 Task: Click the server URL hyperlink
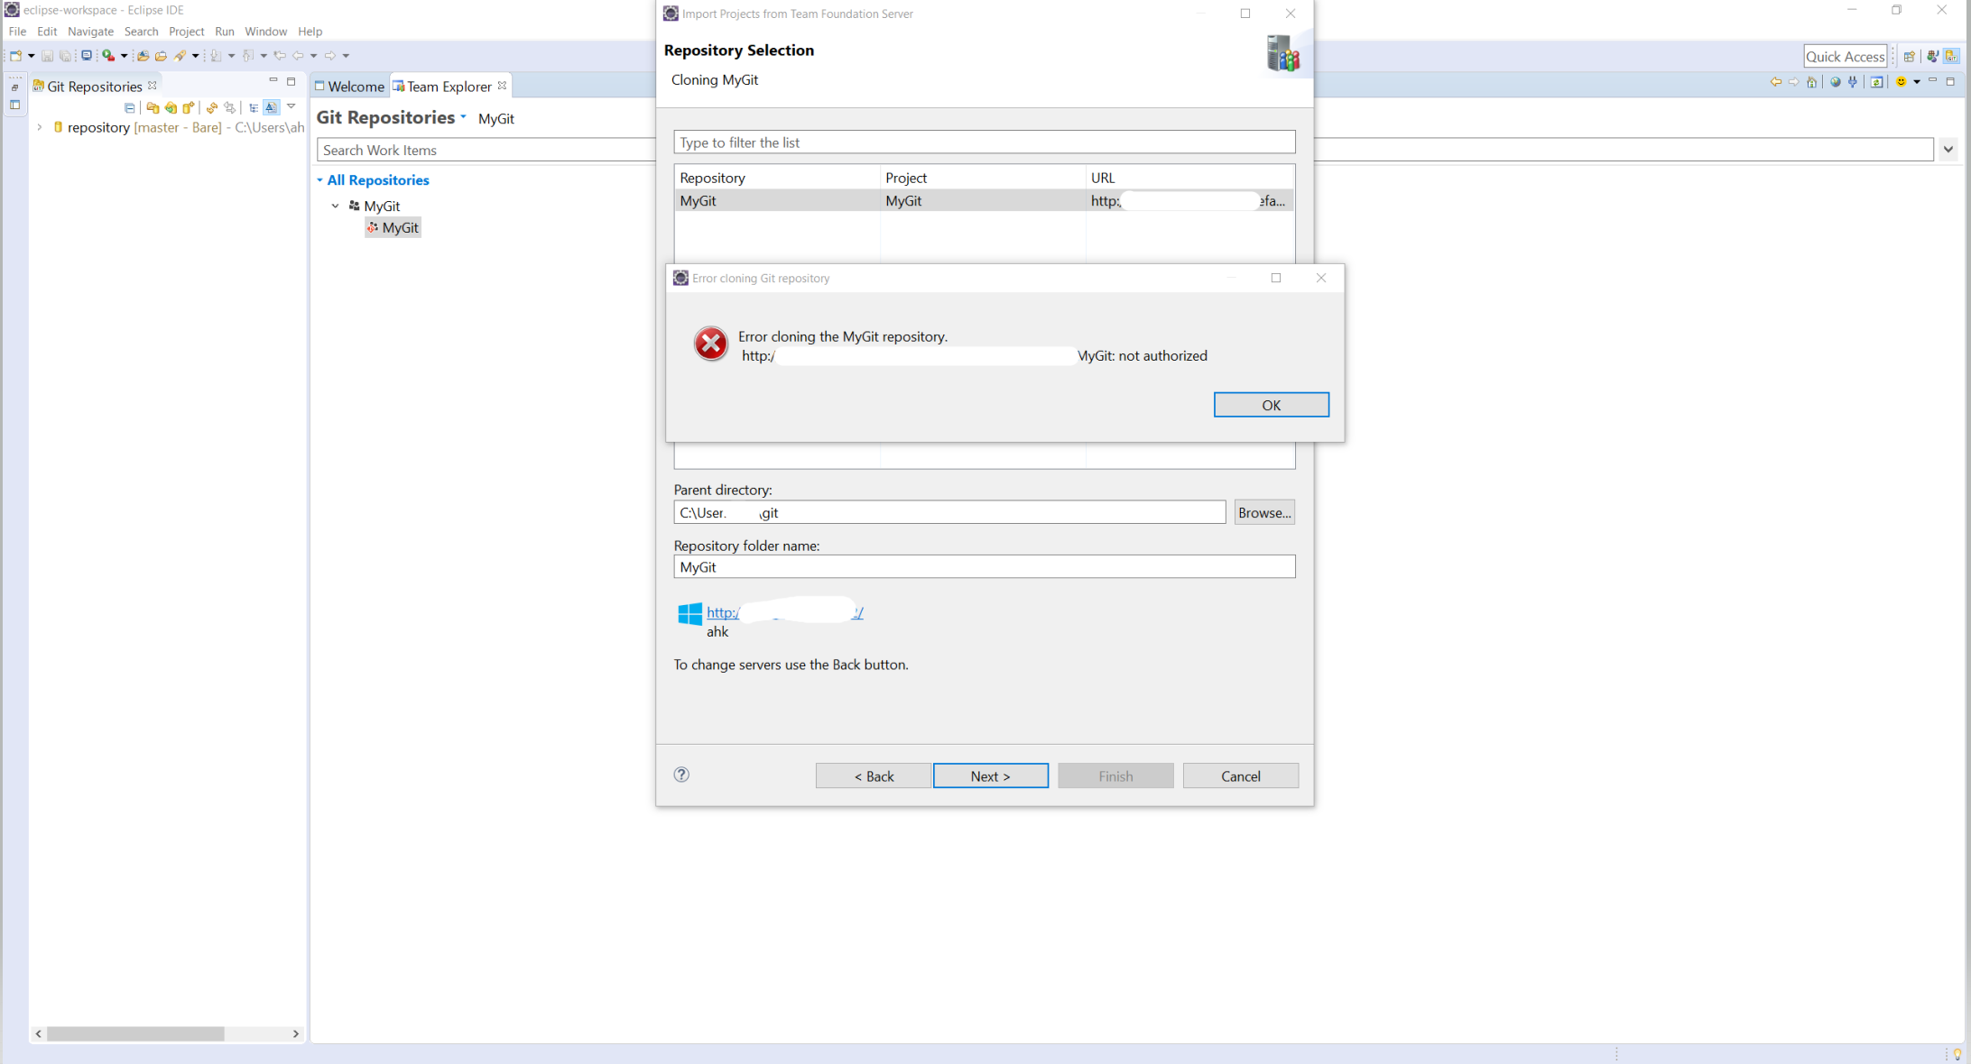pyautogui.click(x=784, y=612)
